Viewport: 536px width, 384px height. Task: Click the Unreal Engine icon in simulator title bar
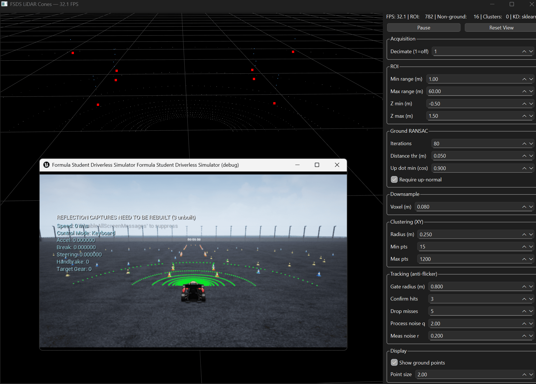pos(46,165)
